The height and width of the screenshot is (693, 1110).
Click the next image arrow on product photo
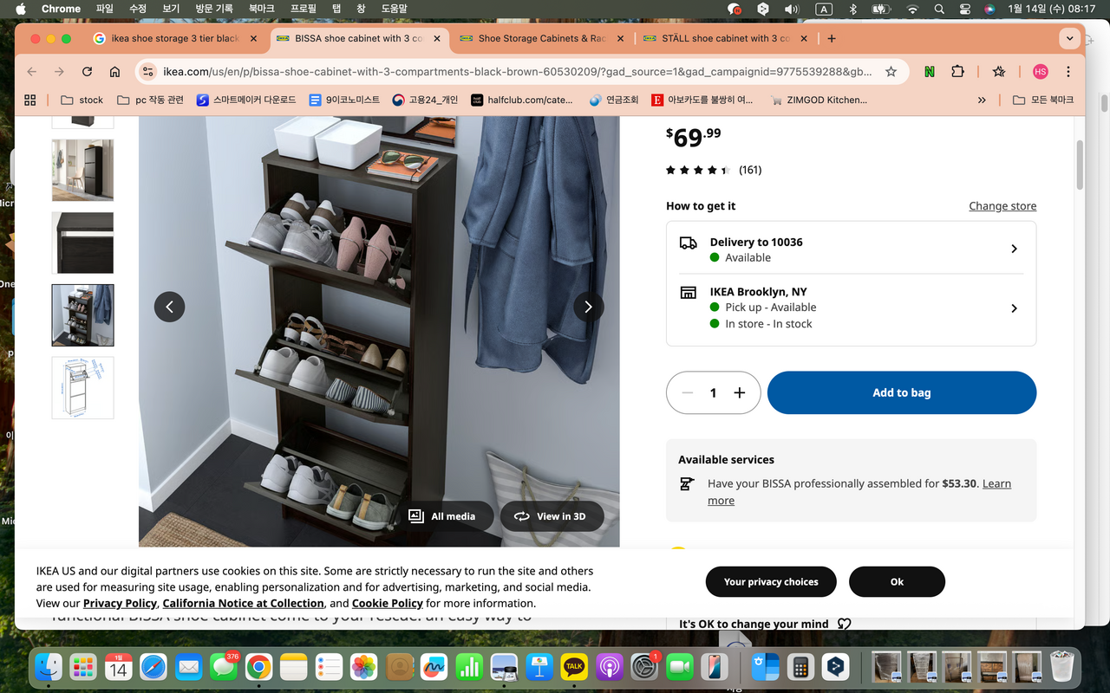coord(588,307)
